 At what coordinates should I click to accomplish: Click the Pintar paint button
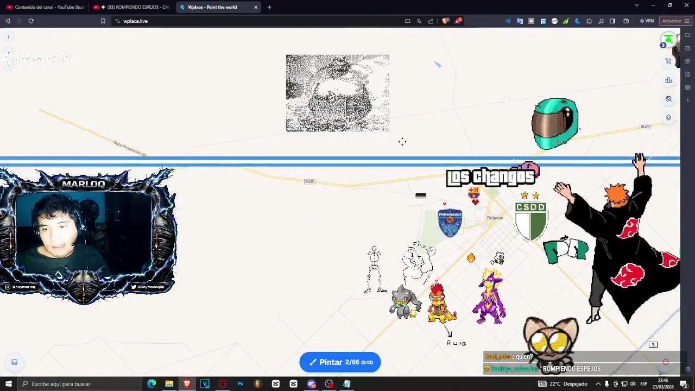point(340,362)
